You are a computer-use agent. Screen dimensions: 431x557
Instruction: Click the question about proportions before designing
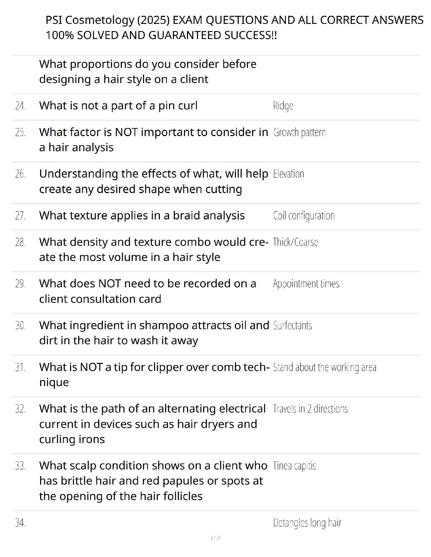coord(148,71)
